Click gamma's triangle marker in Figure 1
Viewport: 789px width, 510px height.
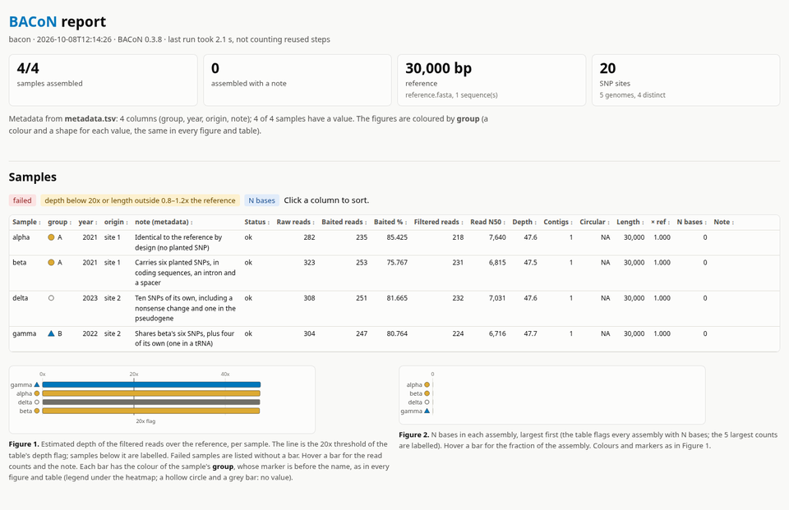[x=37, y=385]
